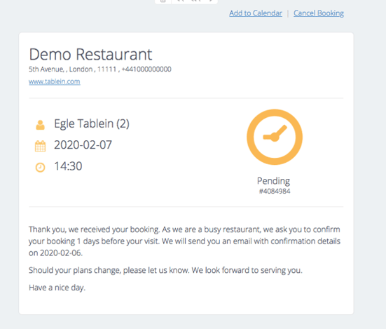Click the reply arrow in top toolbar

(x=180, y=1)
